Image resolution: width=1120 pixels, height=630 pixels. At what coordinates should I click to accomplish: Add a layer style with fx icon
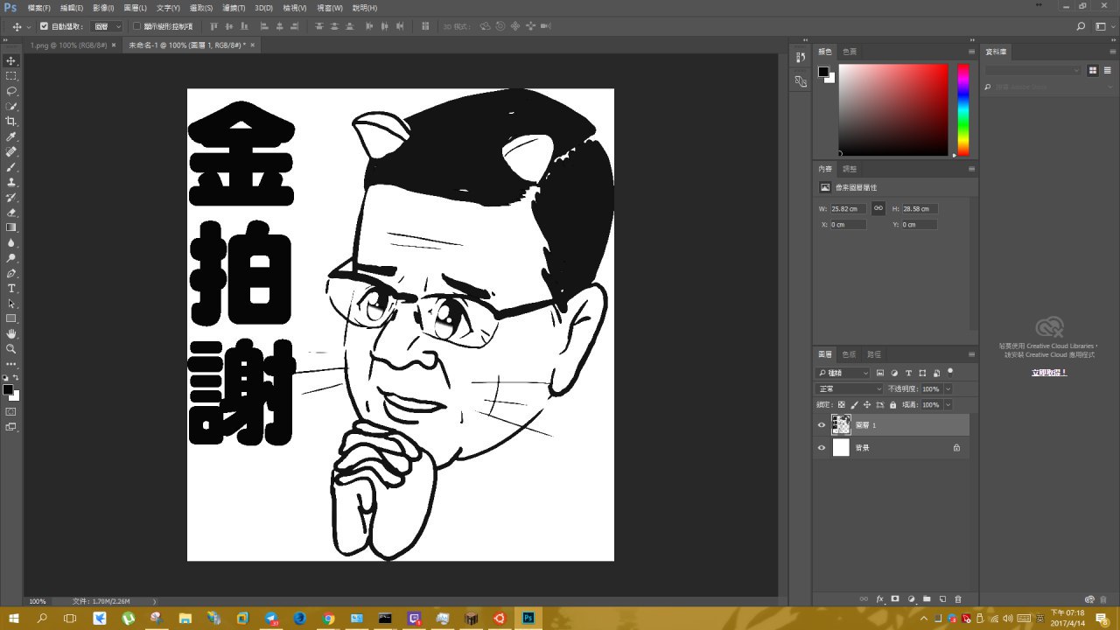(x=879, y=598)
